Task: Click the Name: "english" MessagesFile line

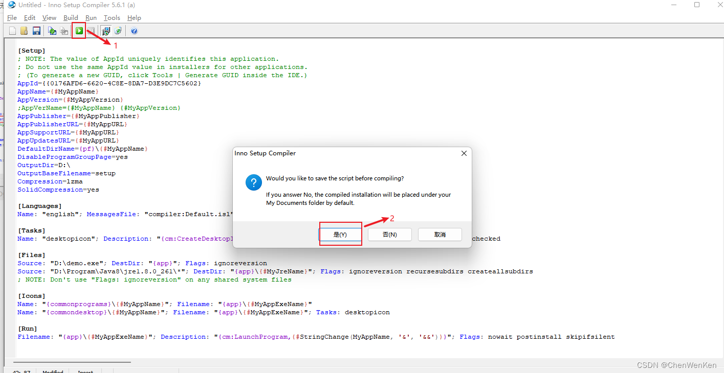Action: [x=125, y=214]
